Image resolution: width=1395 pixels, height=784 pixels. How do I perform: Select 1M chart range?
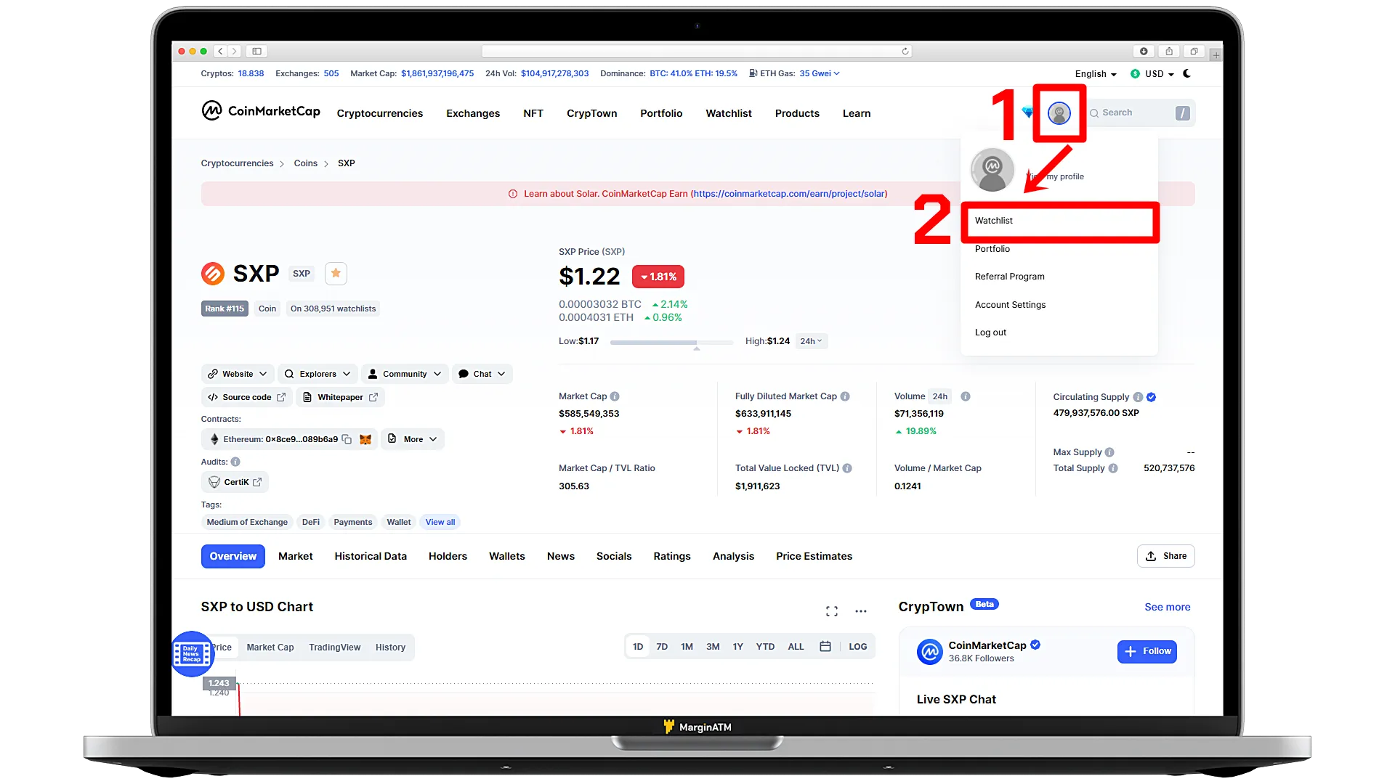tap(687, 647)
